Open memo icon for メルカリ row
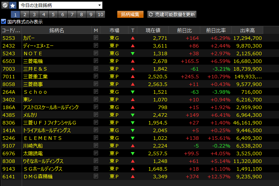 click(96, 115)
